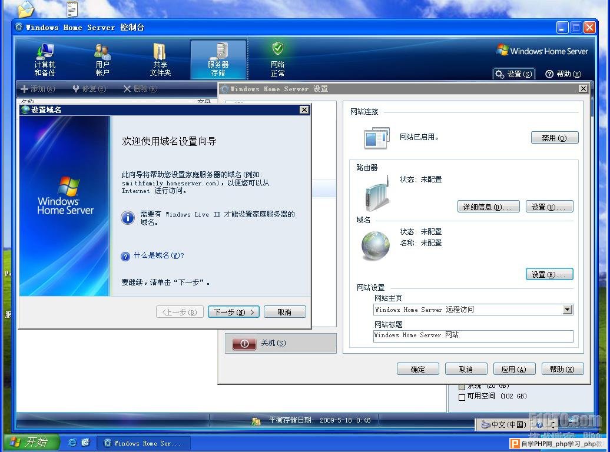Click the language bar help icon

coord(539,425)
